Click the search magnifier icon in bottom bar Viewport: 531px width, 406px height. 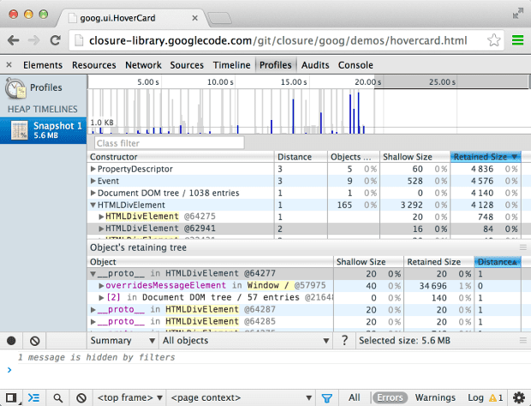[57, 397]
